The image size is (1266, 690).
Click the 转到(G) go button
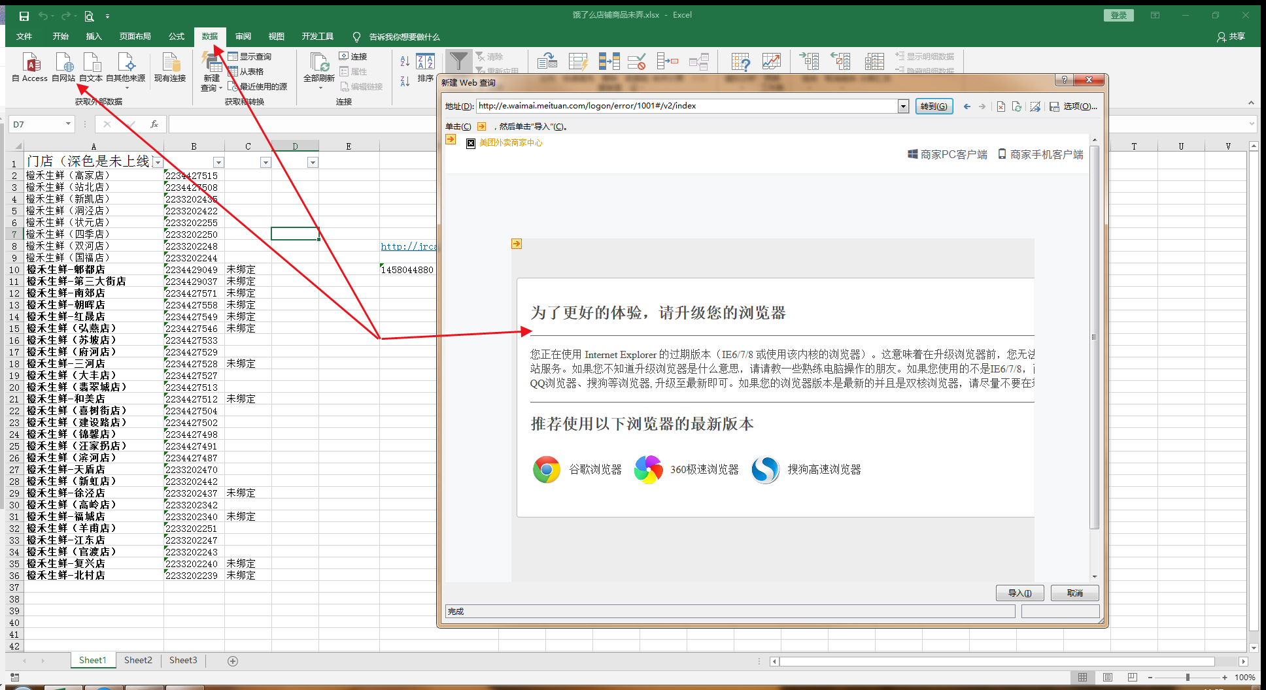click(934, 107)
